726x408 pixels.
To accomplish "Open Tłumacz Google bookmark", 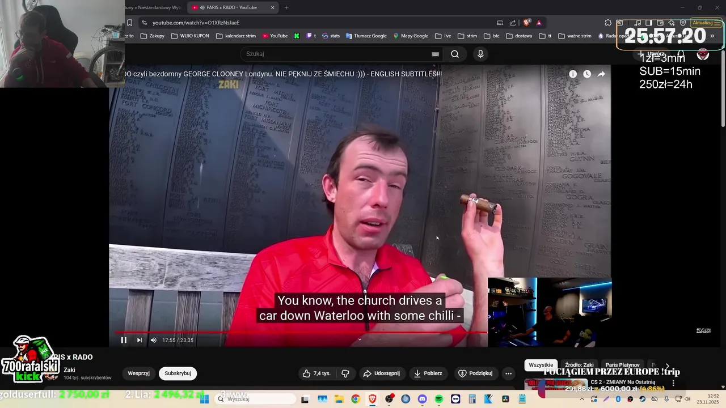I will pyautogui.click(x=366, y=36).
